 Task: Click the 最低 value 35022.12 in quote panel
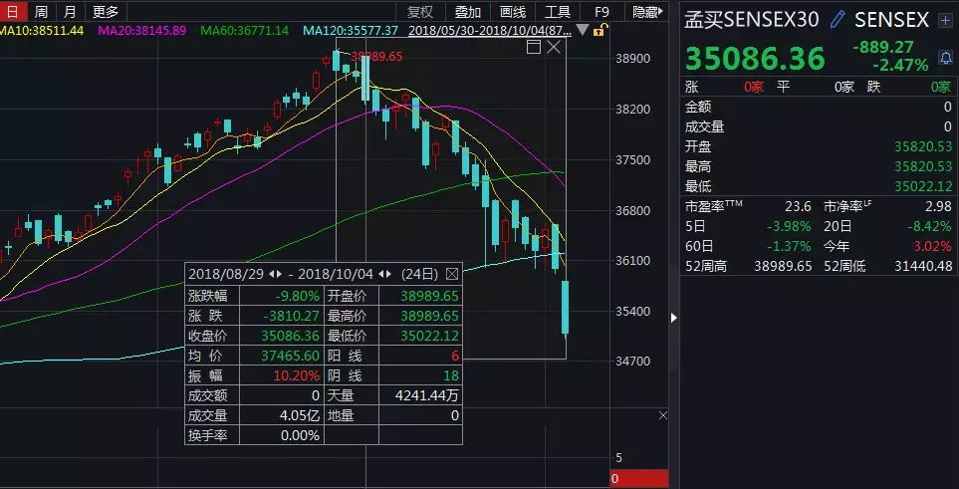[x=923, y=186]
